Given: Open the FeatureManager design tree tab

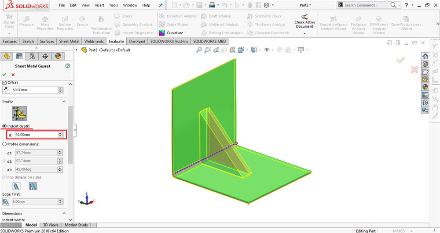Looking at the screenshot, I should 7,56.
